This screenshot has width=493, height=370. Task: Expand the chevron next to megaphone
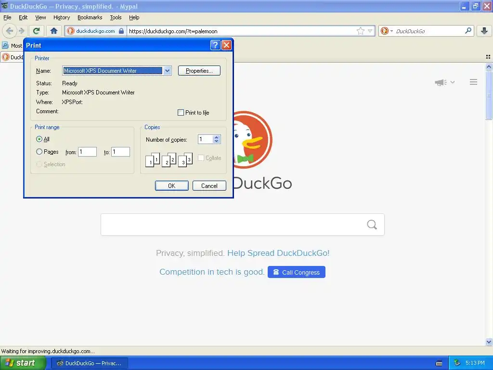point(453,82)
